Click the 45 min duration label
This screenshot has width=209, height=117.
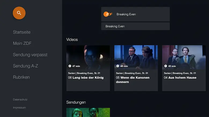tap(172, 66)
